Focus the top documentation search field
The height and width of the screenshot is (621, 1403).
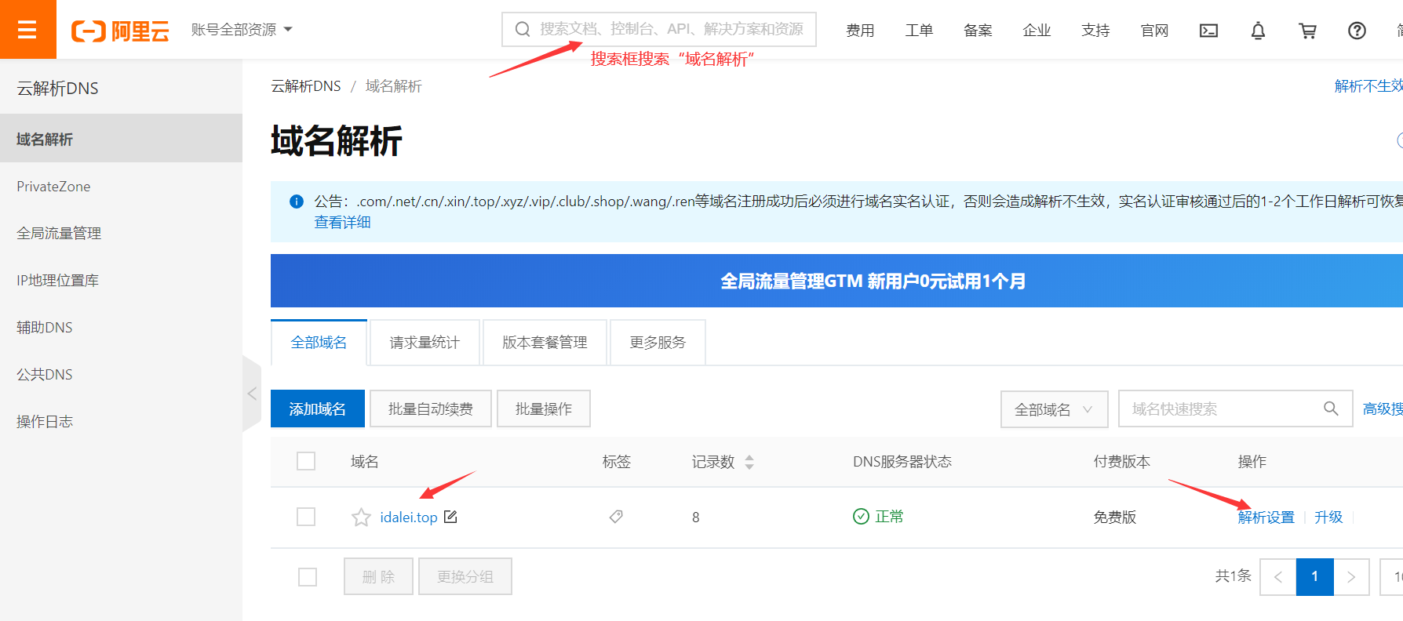pyautogui.click(x=659, y=30)
